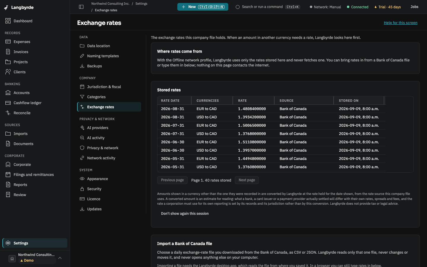The width and height of the screenshot is (427, 267).
Task: Open Help for this screen link
Action: click(401, 23)
